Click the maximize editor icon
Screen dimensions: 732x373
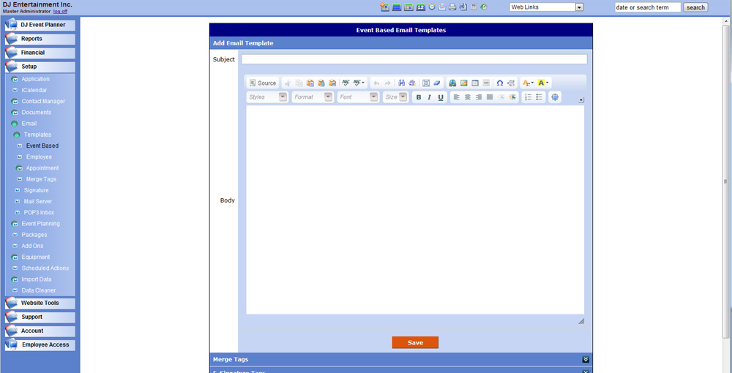point(555,97)
